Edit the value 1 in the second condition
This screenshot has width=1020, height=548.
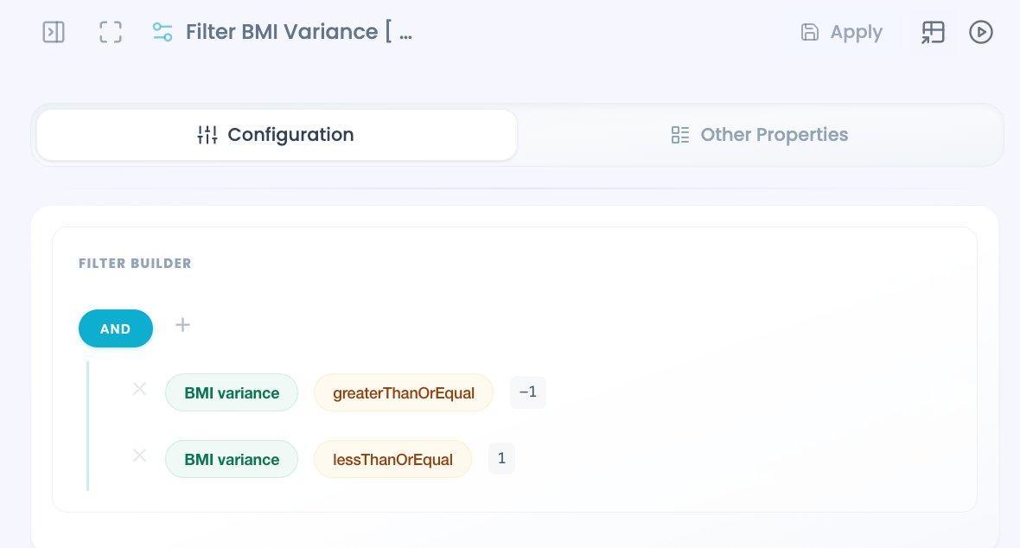tap(501, 459)
